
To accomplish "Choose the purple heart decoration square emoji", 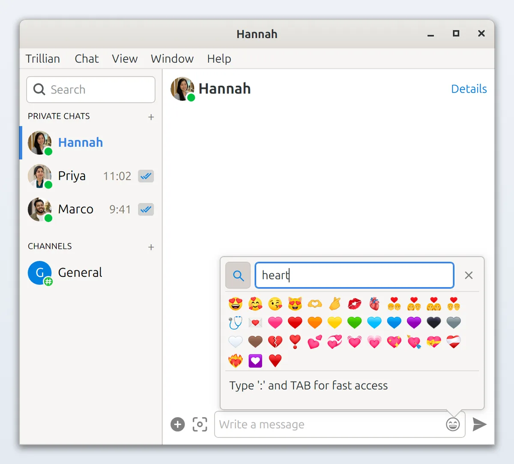I will click(255, 361).
